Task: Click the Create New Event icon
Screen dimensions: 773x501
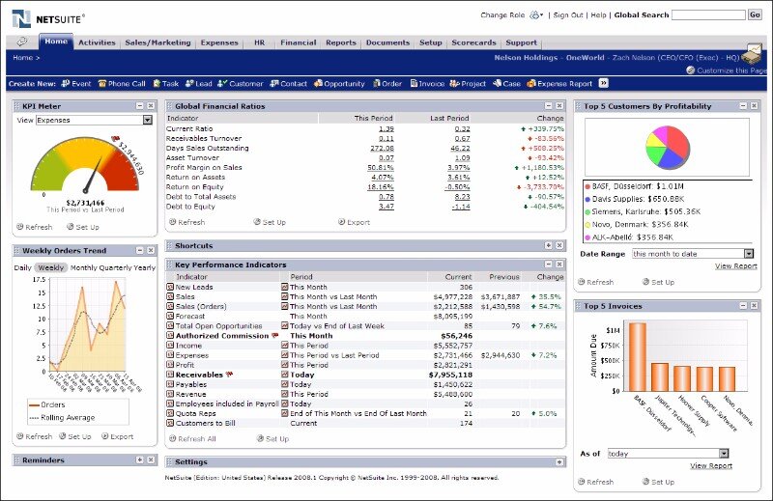Action: point(65,84)
